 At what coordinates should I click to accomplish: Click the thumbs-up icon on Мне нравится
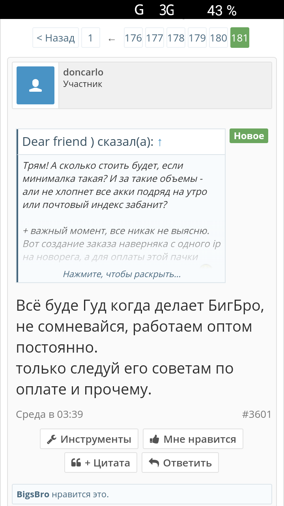[x=154, y=439]
